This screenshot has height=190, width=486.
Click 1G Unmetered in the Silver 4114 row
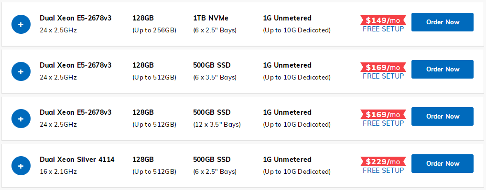(x=287, y=160)
